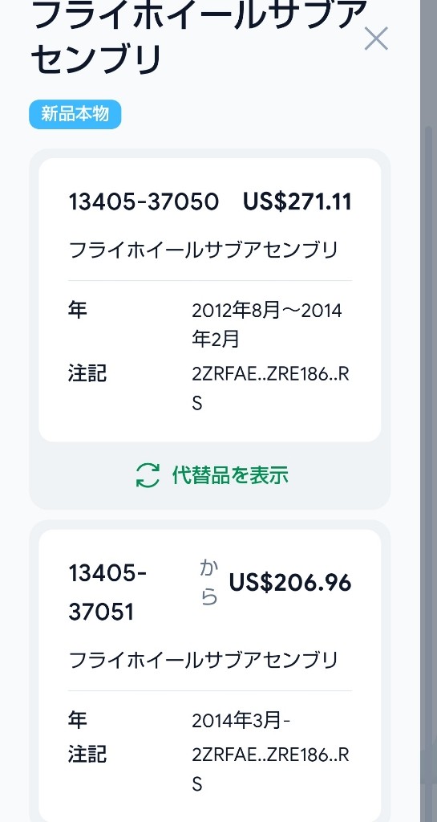
Task: Click the から label beside second price
Action: coord(208,583)
